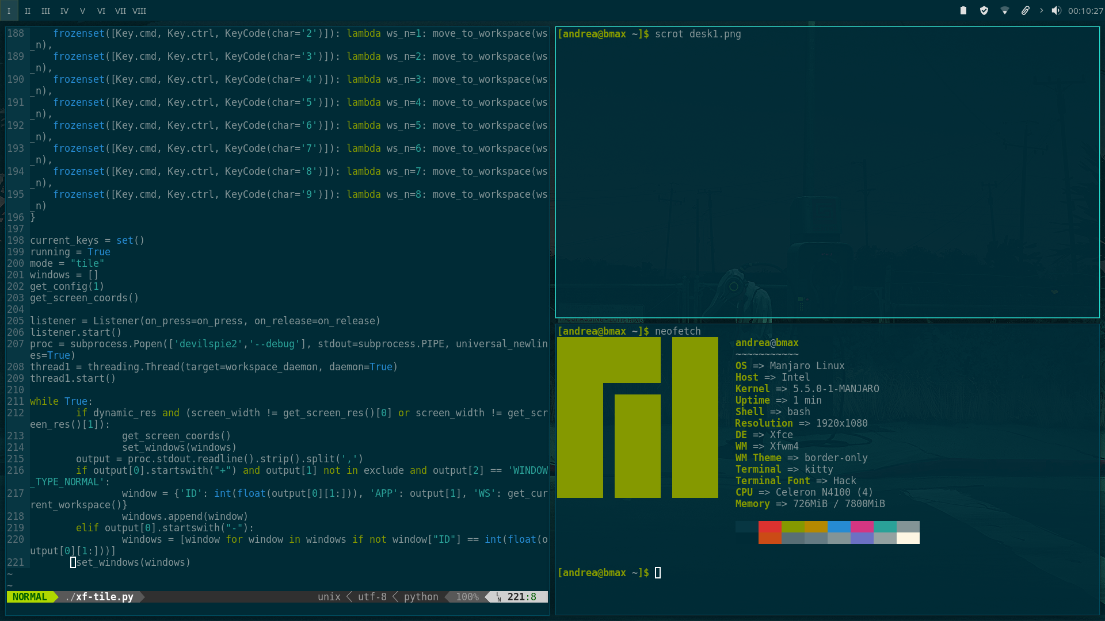Switch to workspace VII in the panel
Image resolution: width=1105 pixels, height=621 pixels.
[120, 10]
